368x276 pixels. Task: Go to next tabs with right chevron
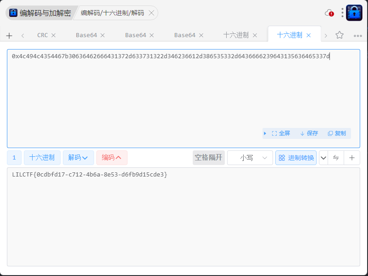[326, 36]
